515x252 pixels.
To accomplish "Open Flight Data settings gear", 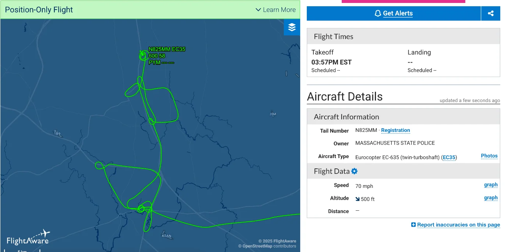I will [x=355, y=171].
